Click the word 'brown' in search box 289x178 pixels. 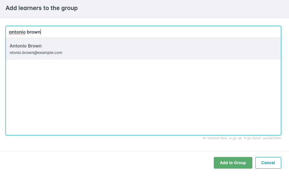(x=33, y=32)
